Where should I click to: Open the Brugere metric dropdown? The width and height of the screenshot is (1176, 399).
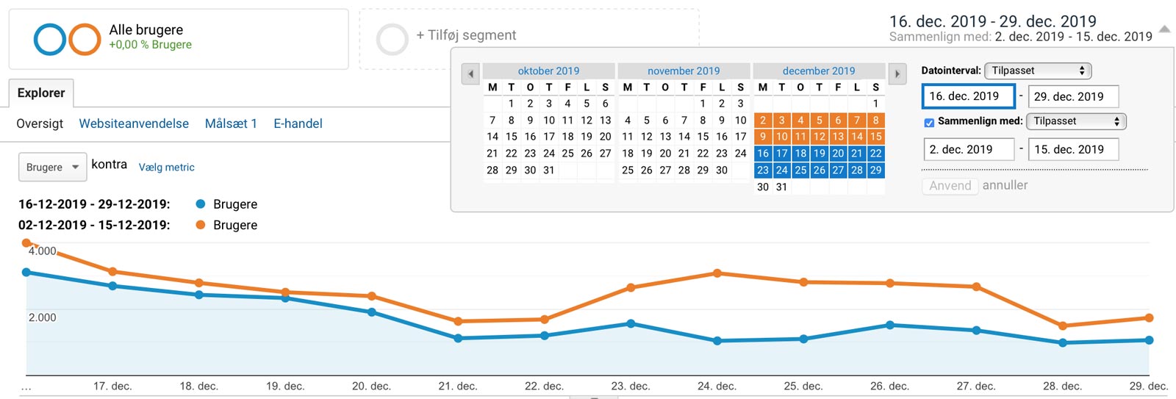(x=52, y=168)
